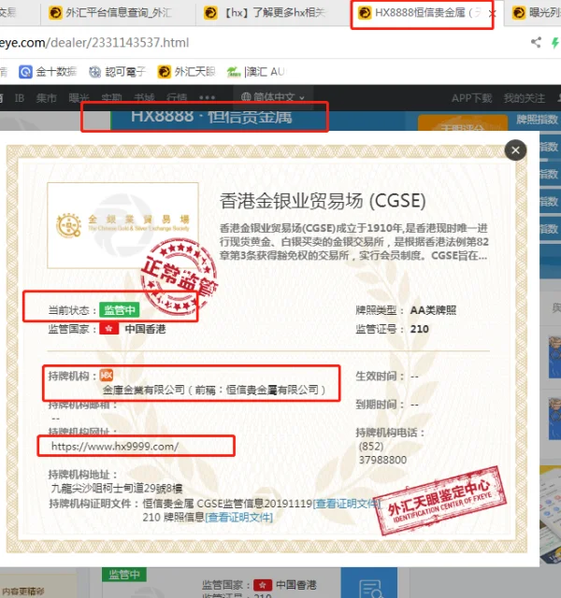Click the green lightning icon in the address bar
This screenshot has height=598, width=561.
(555, 42)
